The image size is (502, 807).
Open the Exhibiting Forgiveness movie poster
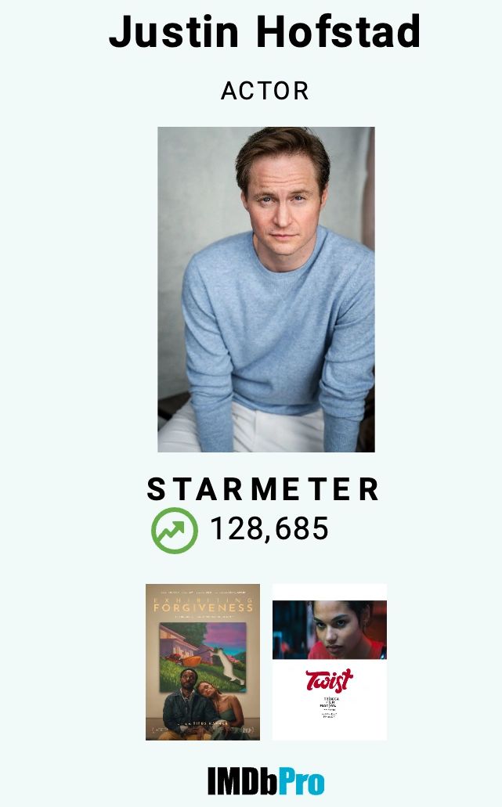point(203,662)
